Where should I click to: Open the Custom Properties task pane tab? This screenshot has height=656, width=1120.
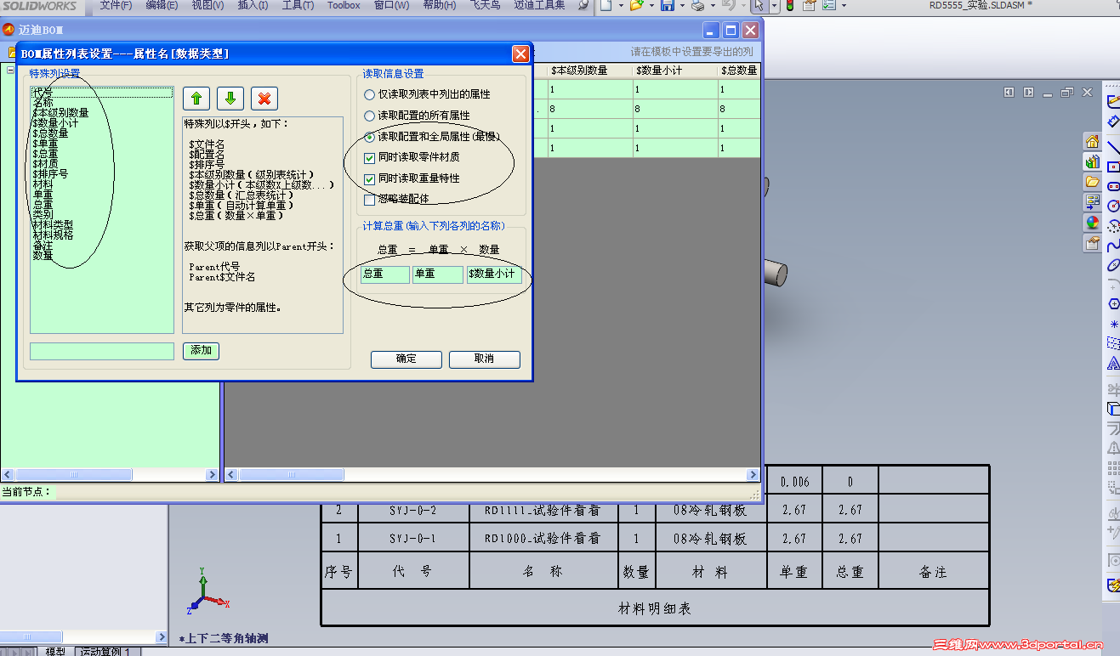point(1092,244)
